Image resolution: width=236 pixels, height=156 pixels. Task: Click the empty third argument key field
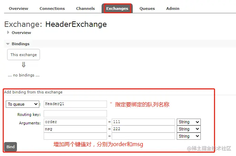pos(75,136)
